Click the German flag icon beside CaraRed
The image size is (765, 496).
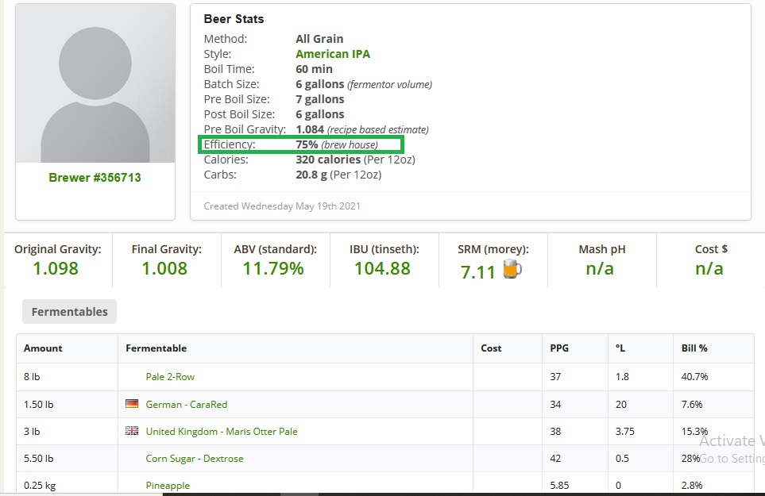132,404
